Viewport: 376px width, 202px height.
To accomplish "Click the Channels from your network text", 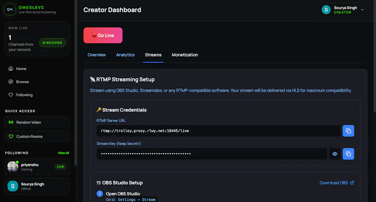I will tap(21, 47).
